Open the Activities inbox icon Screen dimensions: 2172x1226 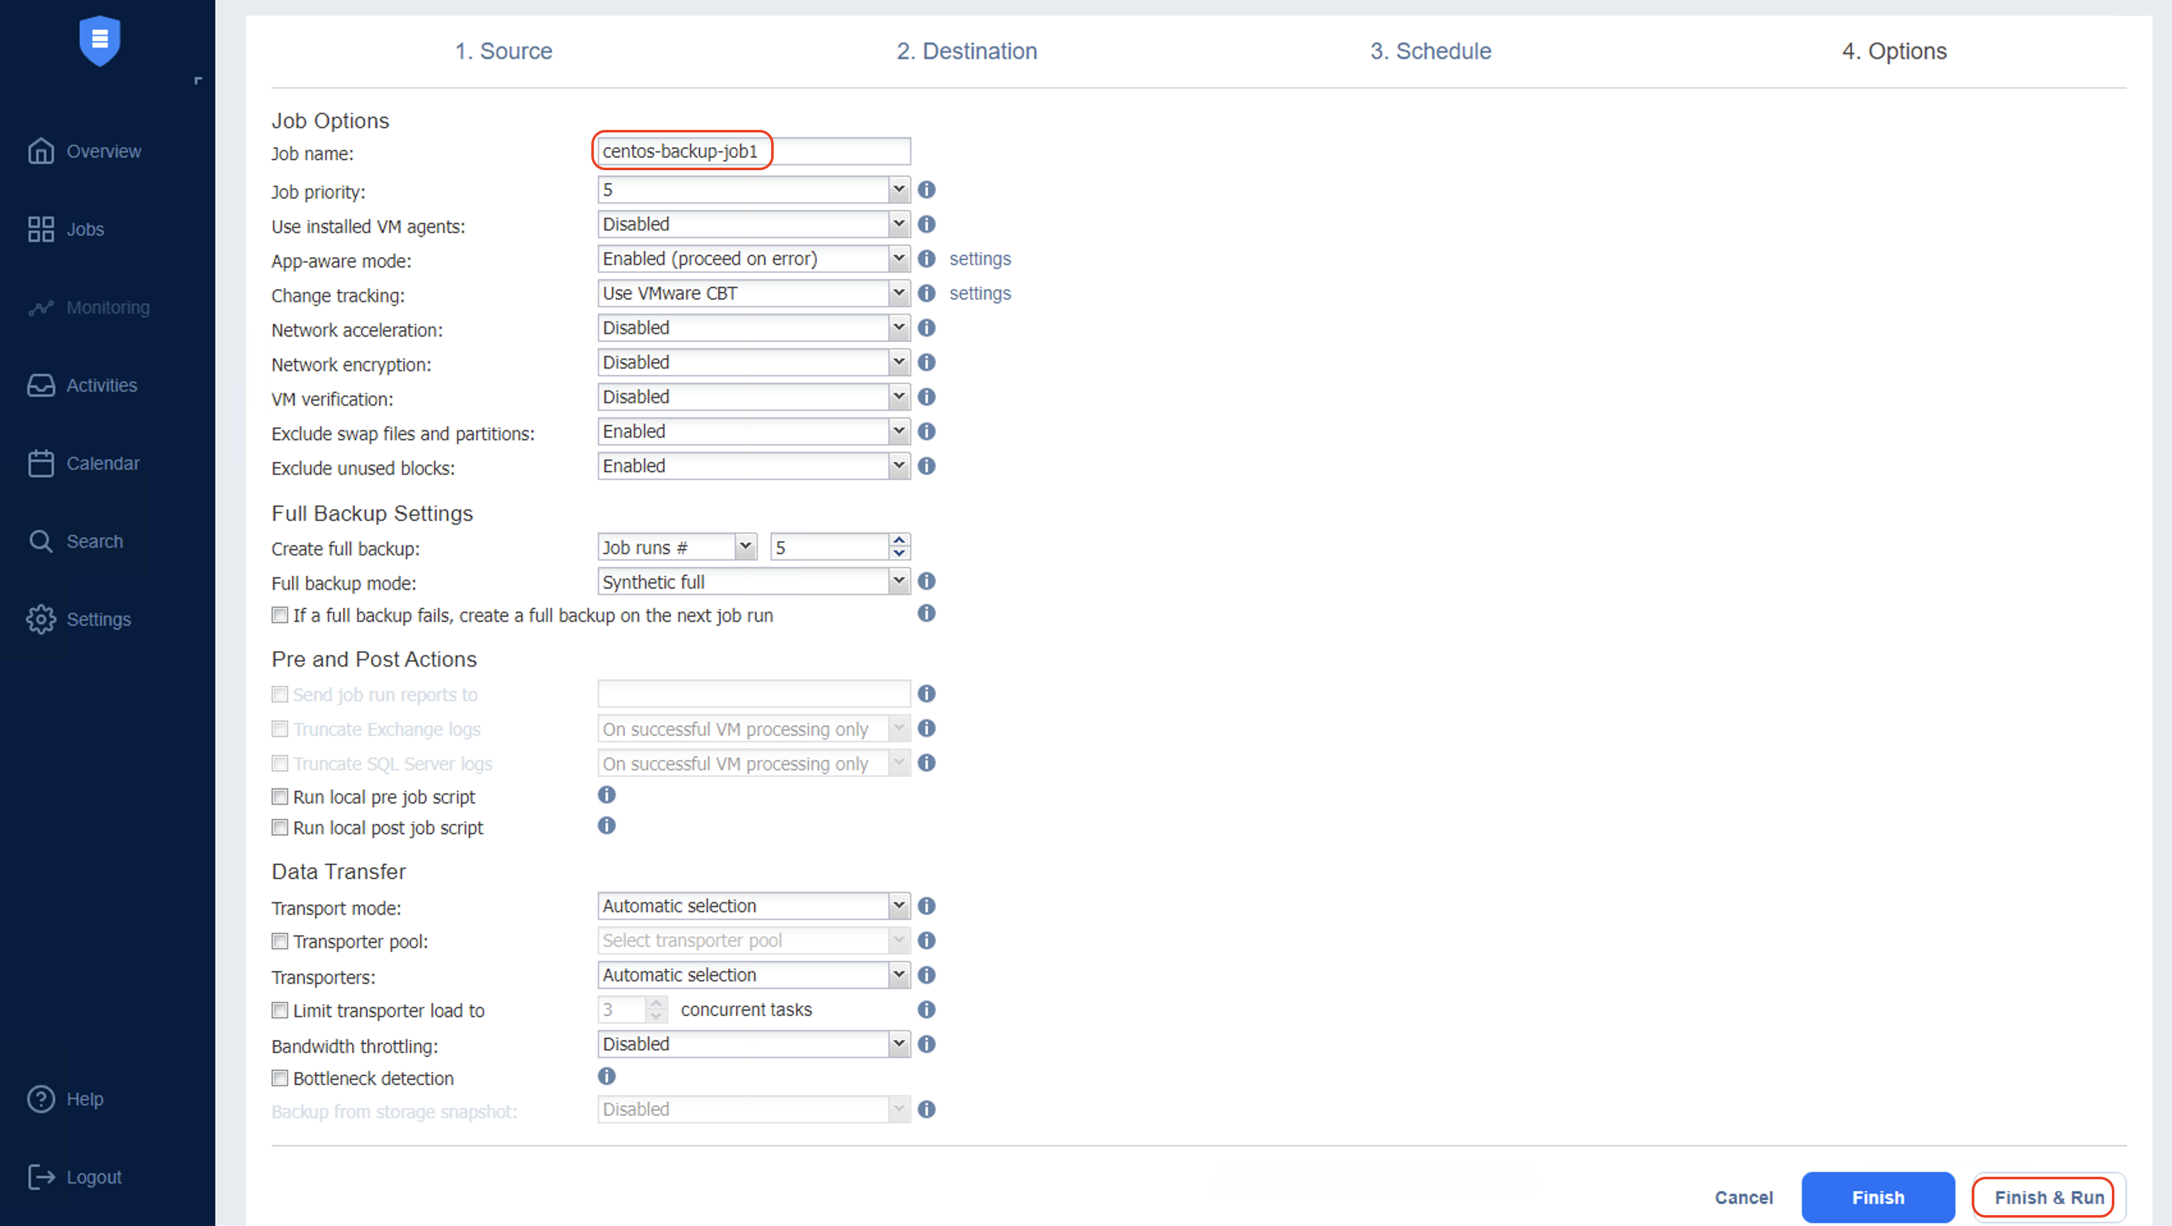40,385
